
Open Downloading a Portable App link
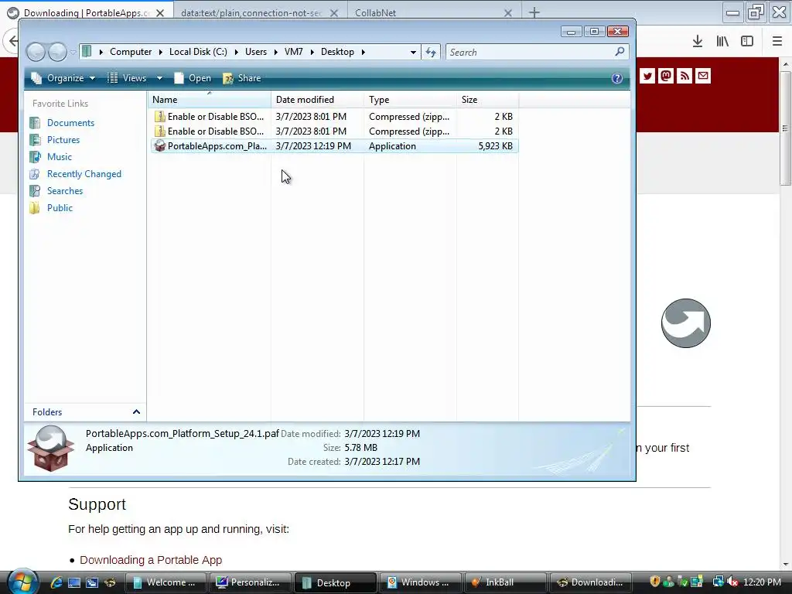coord(151,560)
